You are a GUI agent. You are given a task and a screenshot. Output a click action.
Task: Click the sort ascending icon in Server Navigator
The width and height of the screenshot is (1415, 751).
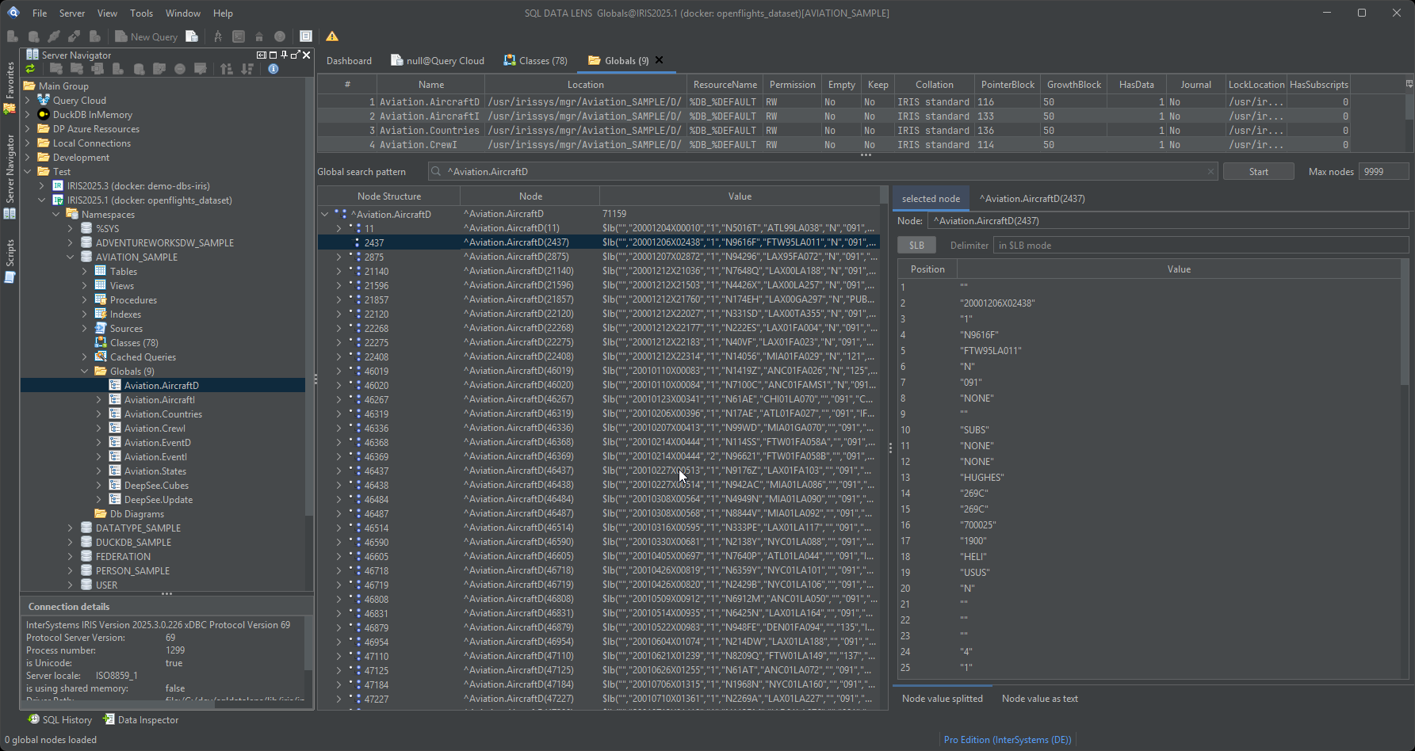click(x=227, y=69)
